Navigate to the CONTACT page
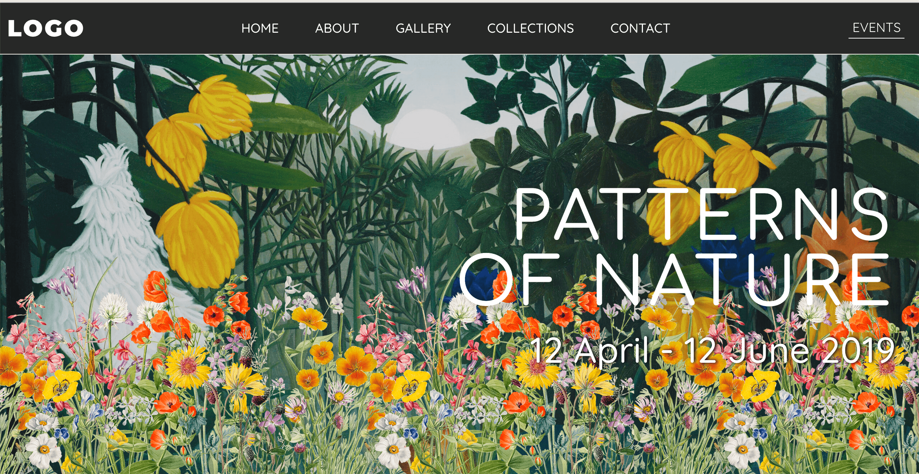 pos(640,28)
